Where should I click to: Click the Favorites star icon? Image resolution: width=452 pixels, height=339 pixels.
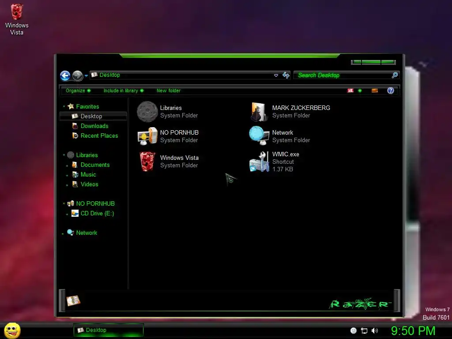click(x=71, y=106)
